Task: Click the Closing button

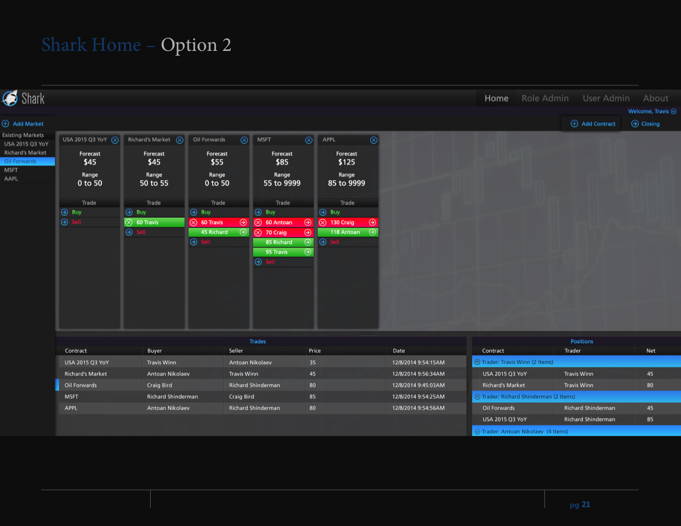Action: coord(645,124)
